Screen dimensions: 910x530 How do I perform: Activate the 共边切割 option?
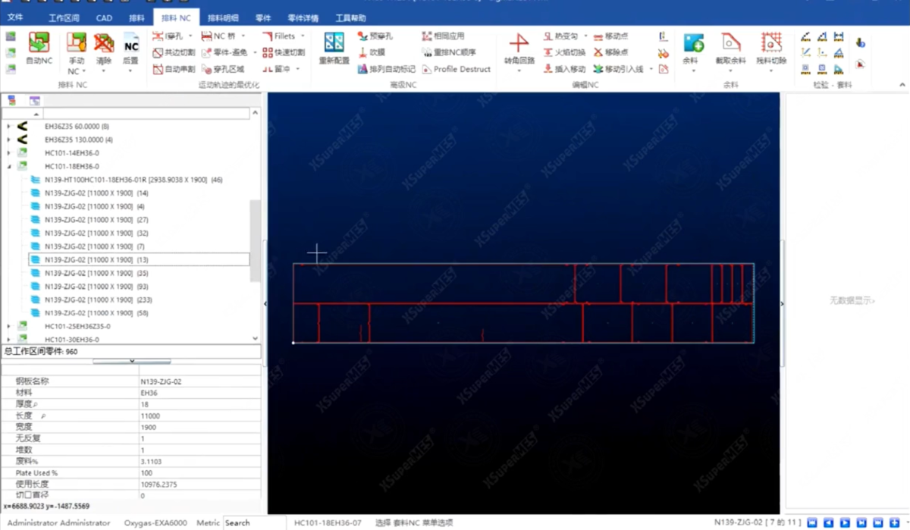click(174, 52)
